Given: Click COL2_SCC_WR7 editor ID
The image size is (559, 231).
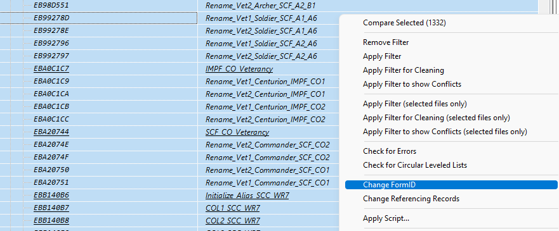Looking at the screenshot, I should point(232,221).
